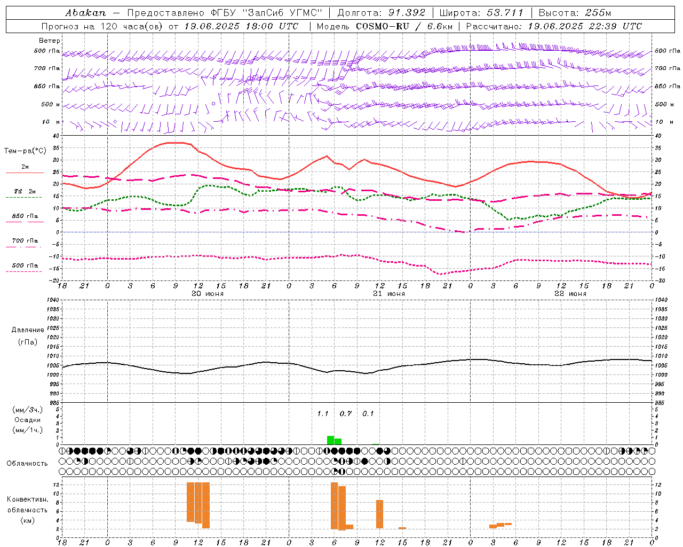Select the "Долгота: 91.392" header field

pos(382,13)
